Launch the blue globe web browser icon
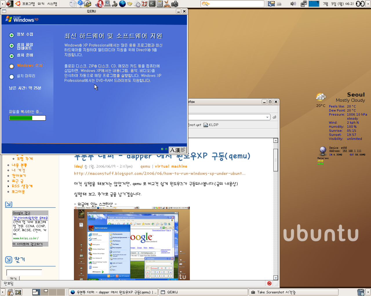371x296 pixels. pyautogui.click(x=122, y=4)
